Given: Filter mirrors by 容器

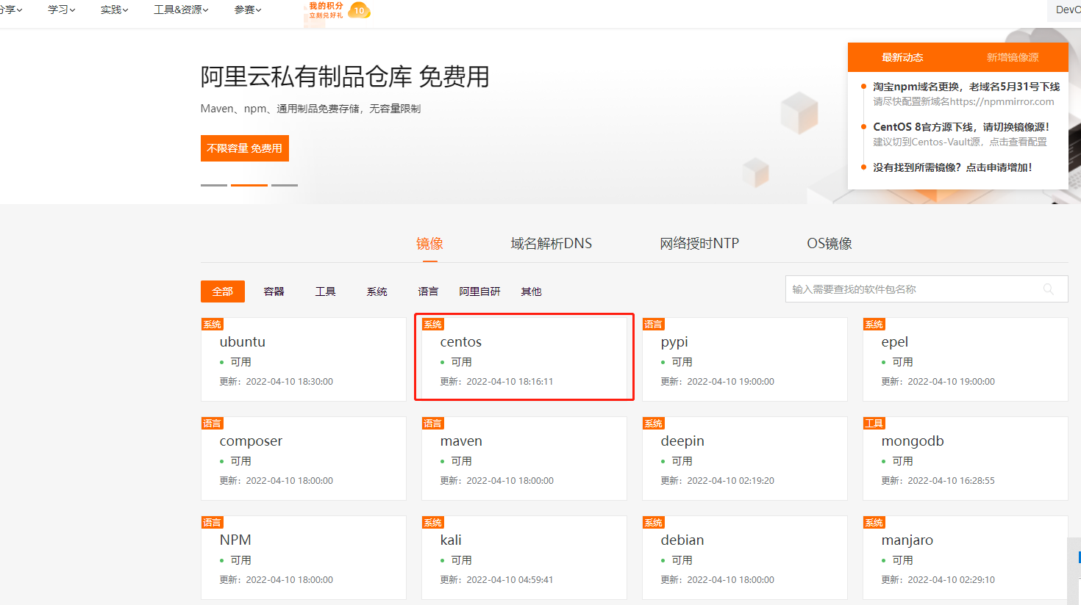Looking at the screenshot, I should coord(274,291).
